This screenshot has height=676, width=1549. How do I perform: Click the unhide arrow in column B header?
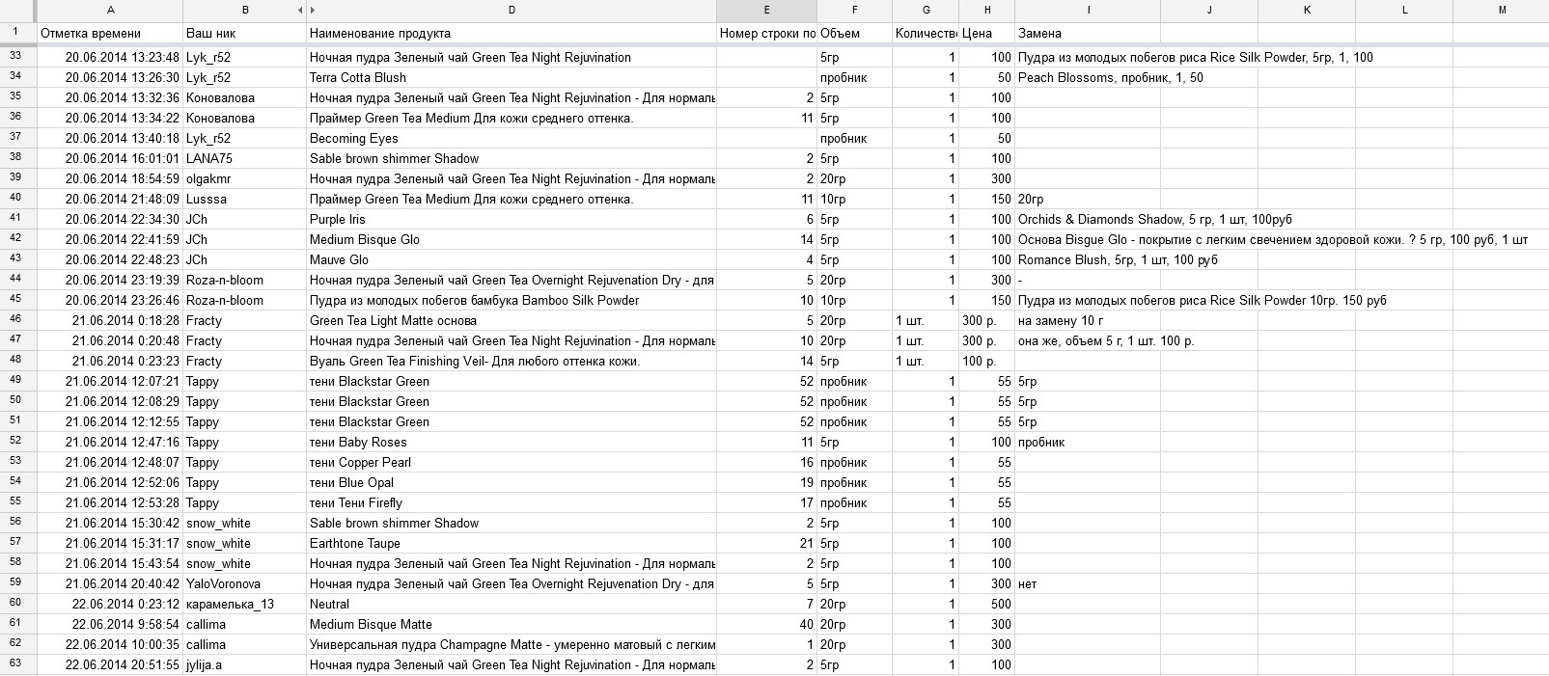(x=300, y=11)
